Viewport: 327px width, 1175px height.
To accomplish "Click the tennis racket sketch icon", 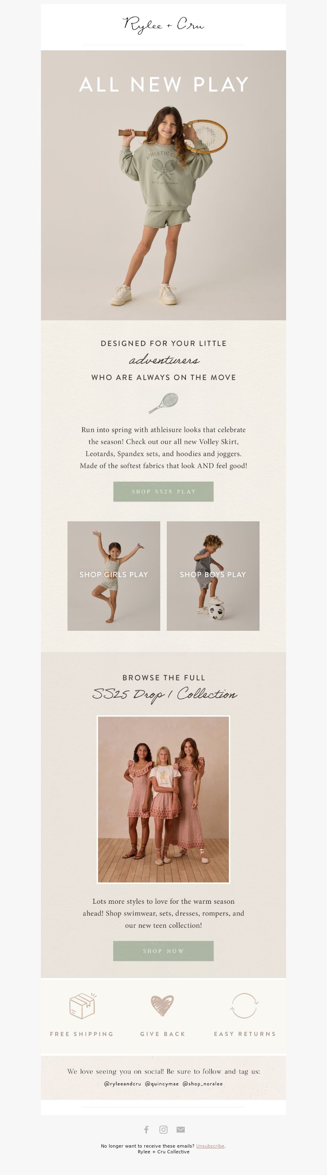I will pyautogui.click(x=163, y=403).
